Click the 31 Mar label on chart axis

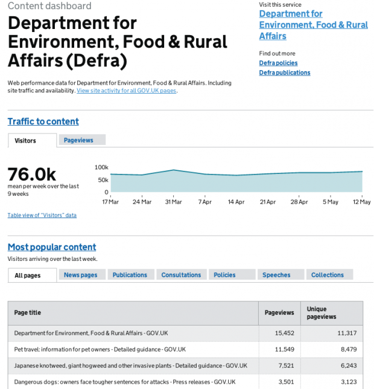coord(173,202)
